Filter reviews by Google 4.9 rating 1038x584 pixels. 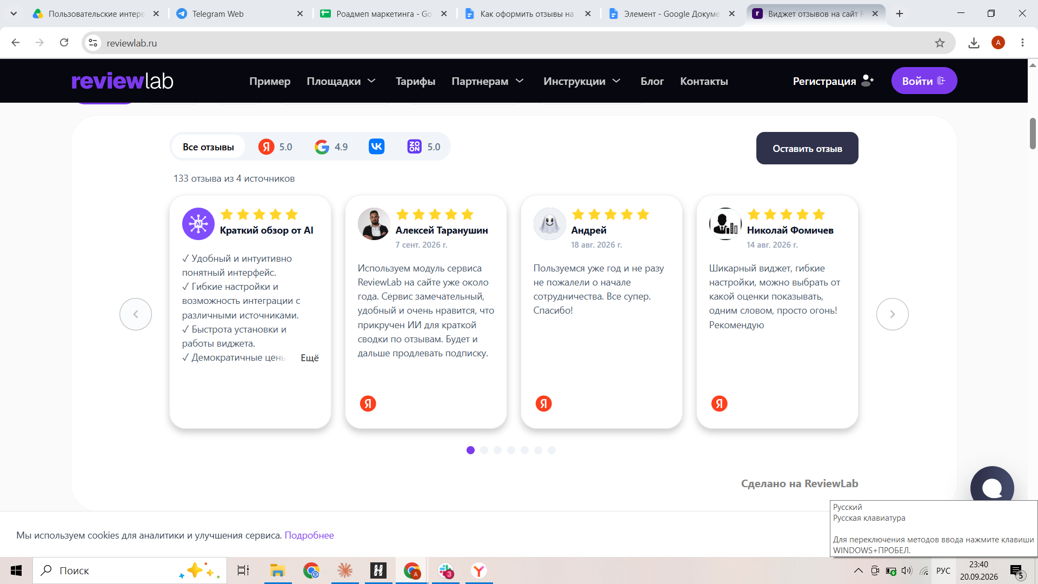tap(331, 147)
